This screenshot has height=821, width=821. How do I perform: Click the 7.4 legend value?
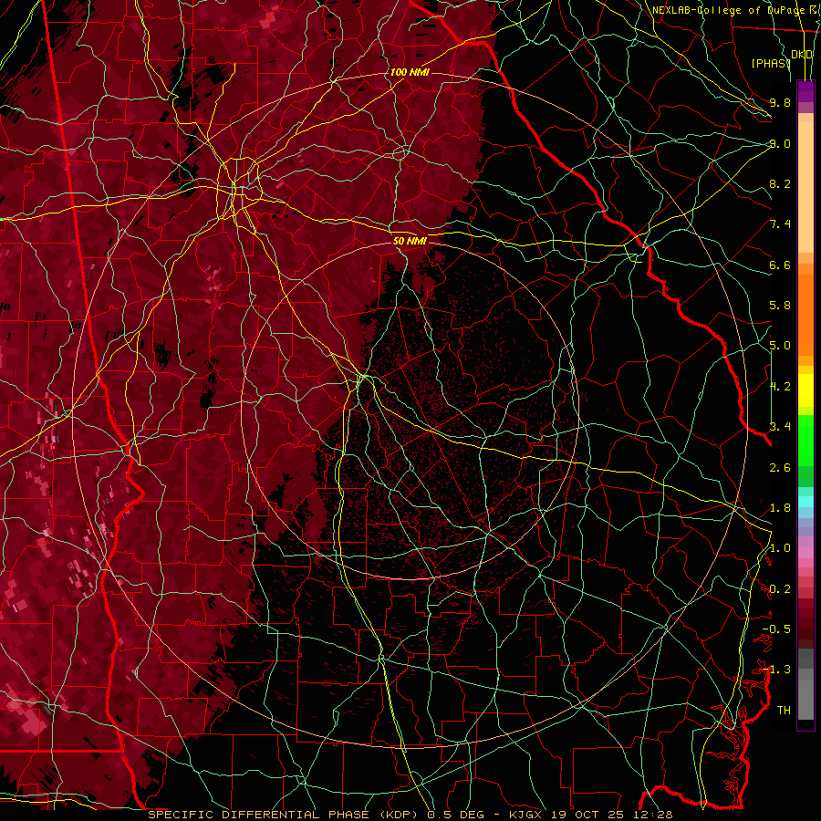click(x=780, y=224)
